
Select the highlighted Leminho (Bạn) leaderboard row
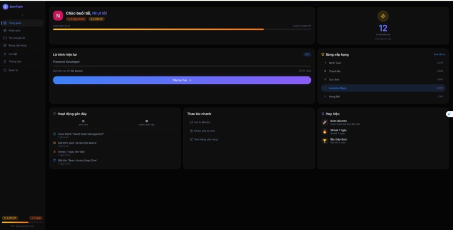pyautogui.click(x=383, y=88)
